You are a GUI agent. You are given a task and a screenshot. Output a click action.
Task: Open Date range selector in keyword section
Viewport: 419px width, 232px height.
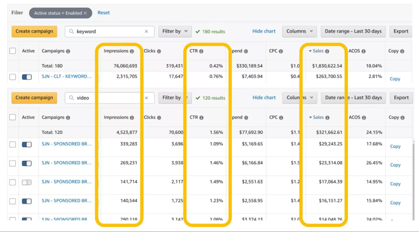pos(353,31)
